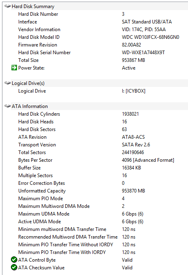
Task: Click the Logical Drive(s) section icon
Action: click(7, 83)
